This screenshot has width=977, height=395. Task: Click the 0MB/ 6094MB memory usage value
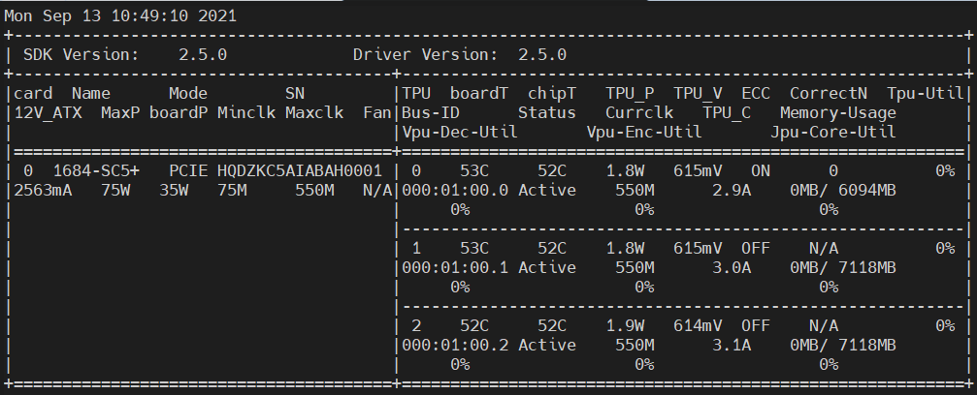point(843,189)
